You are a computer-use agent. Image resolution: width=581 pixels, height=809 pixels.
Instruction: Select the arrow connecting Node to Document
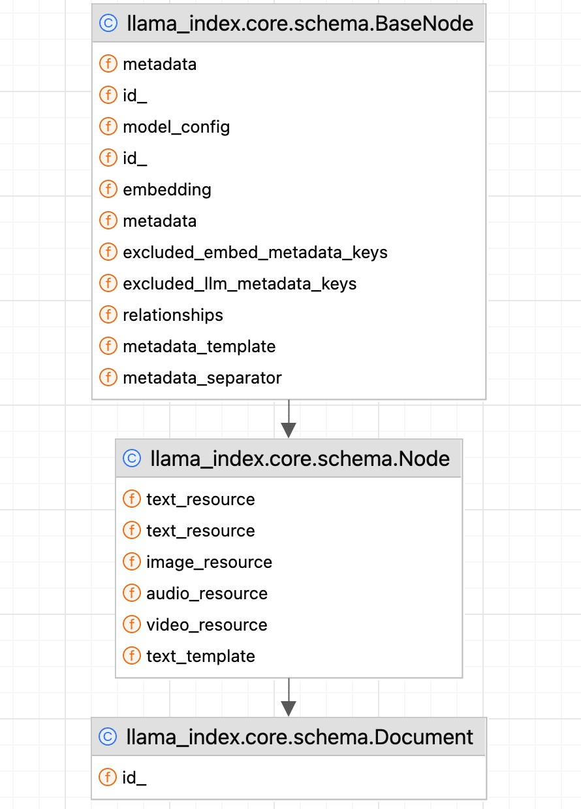[289, 698]
